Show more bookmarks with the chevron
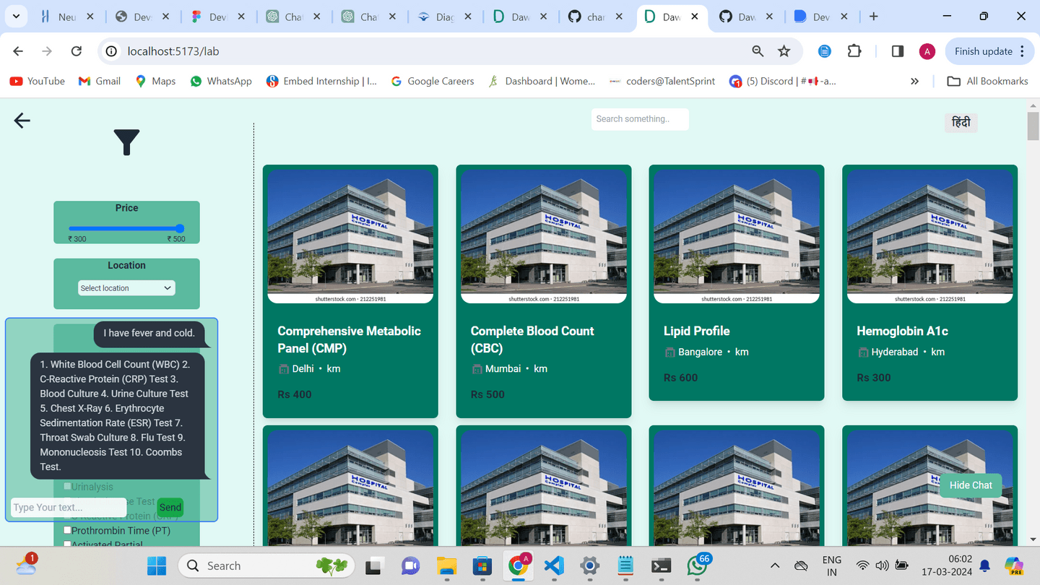Image resolution: width=1040 pixels, height=585 pixels. pyautogui.click(x=915, y=82)
